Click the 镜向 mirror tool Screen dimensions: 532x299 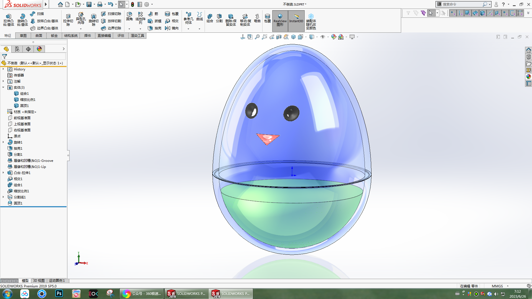pyautogui.click(x=172, y=28)
